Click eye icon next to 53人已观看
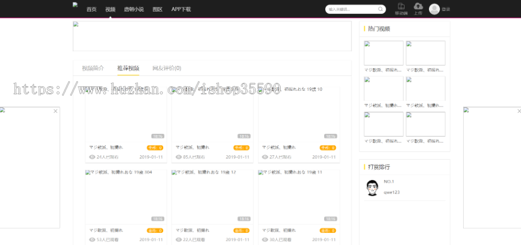Screen dimensions: 521x245 [x=91, y=239]
